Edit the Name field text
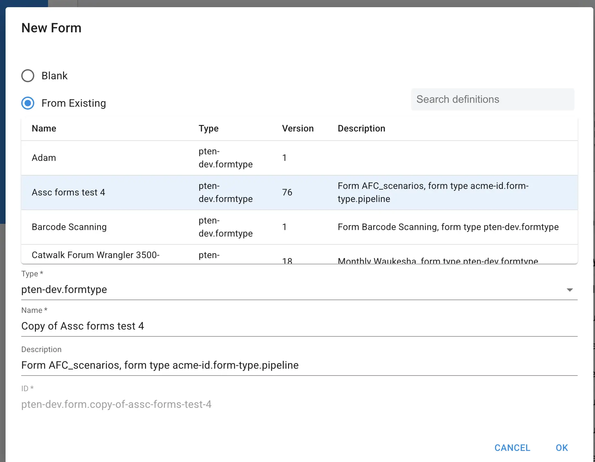The image size is (595, 462). pos(83,326)
